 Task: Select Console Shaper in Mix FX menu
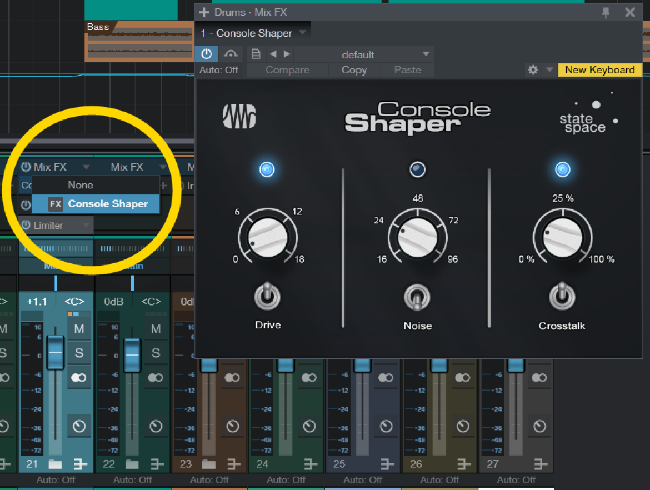96,203
